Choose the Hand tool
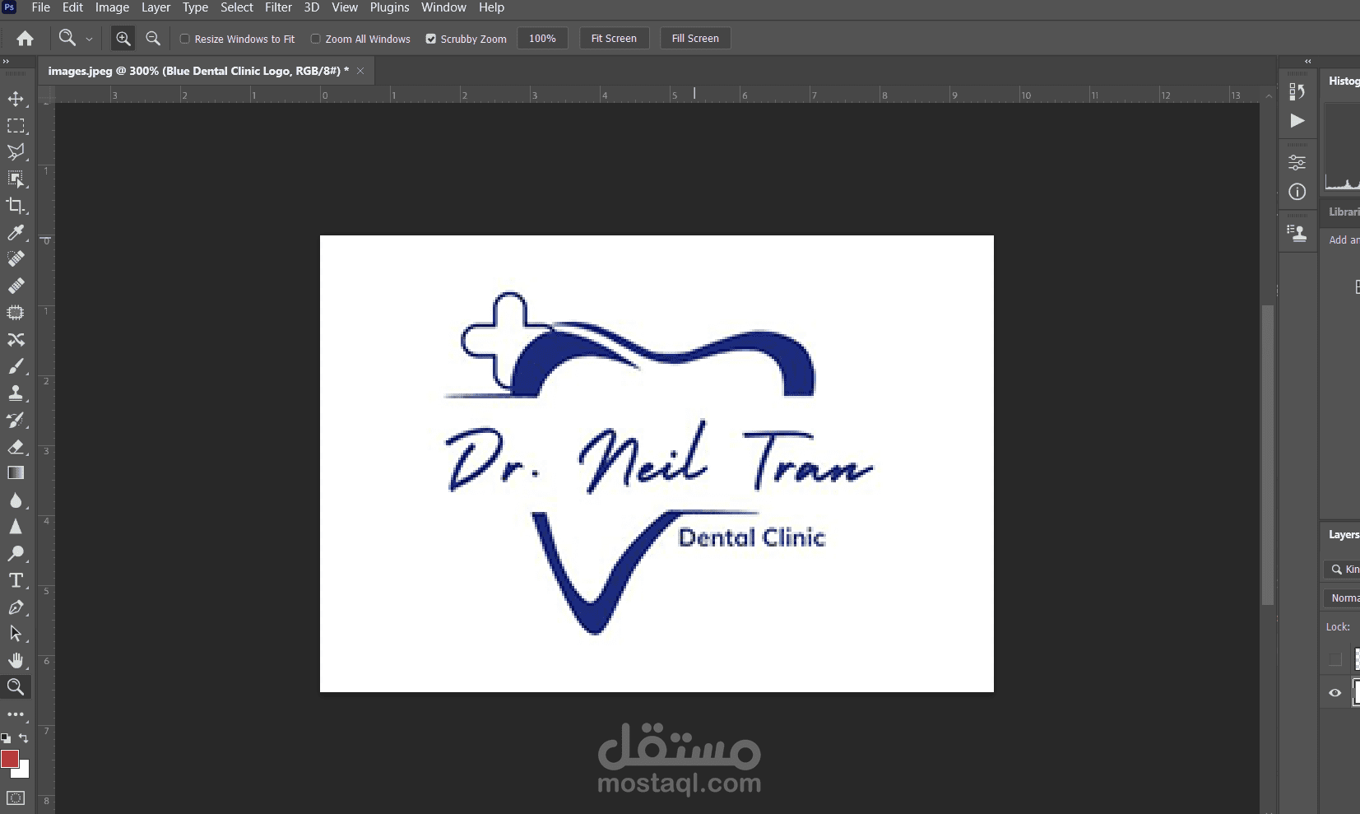The height and width of the screenshot is (814, 1360). [x=16, y=661]
